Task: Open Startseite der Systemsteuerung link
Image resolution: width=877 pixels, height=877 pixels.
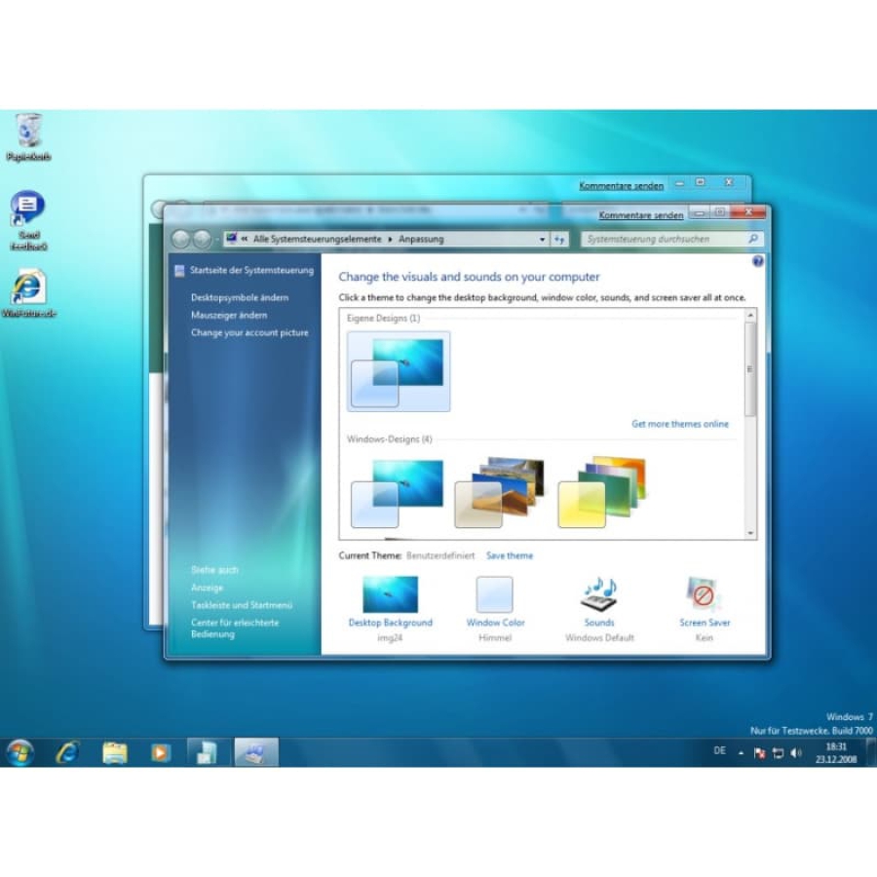Action: [x=251, y=270]
